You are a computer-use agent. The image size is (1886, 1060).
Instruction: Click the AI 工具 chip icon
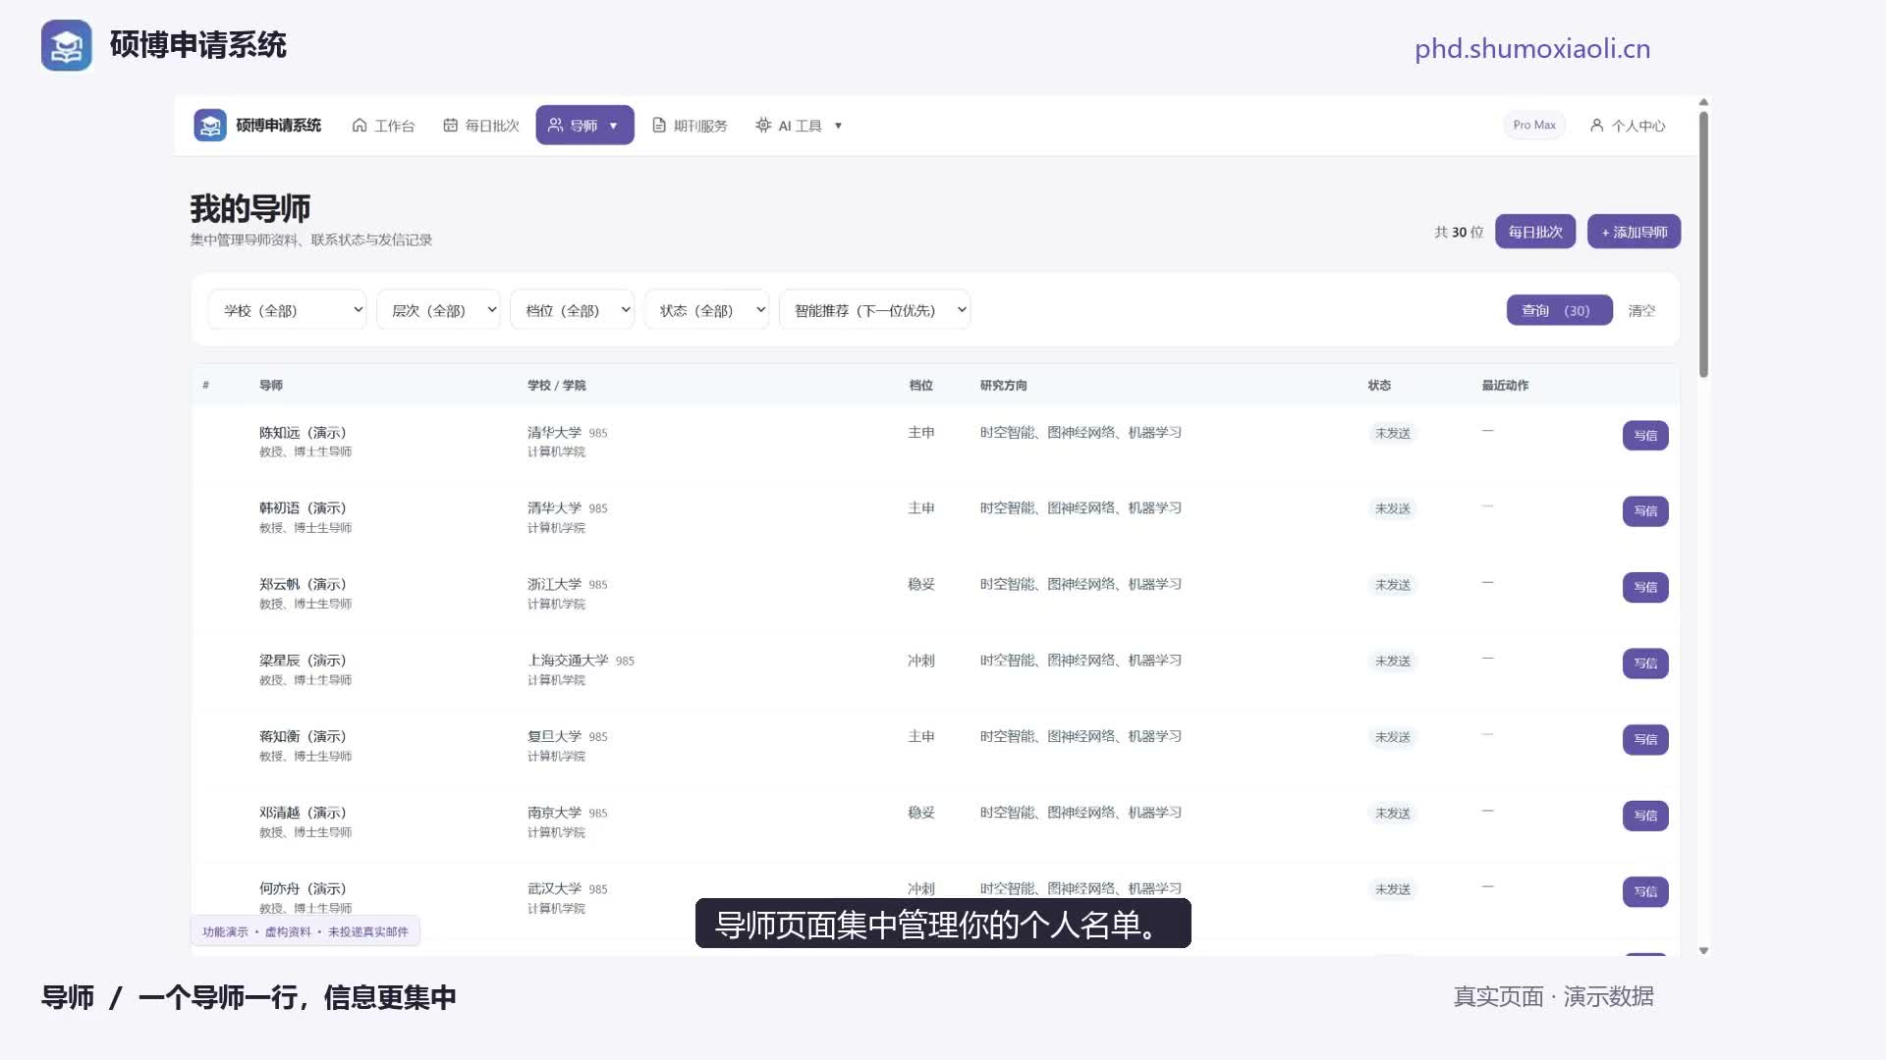[x=763, y=125]
